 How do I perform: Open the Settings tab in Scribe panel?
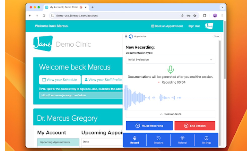206,140
